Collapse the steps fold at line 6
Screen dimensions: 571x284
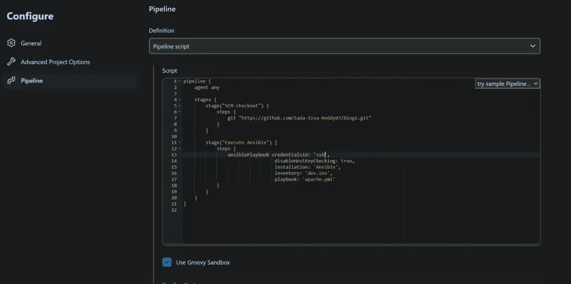coord(180,112)
